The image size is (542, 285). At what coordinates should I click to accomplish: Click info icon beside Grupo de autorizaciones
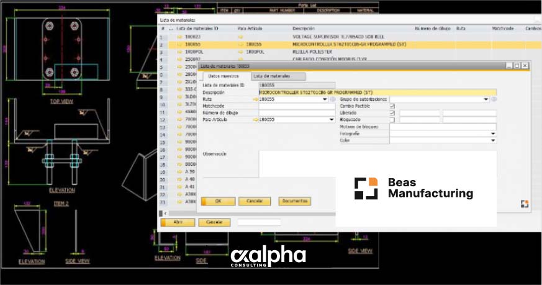pyautogui.click(x=494, y=99)
